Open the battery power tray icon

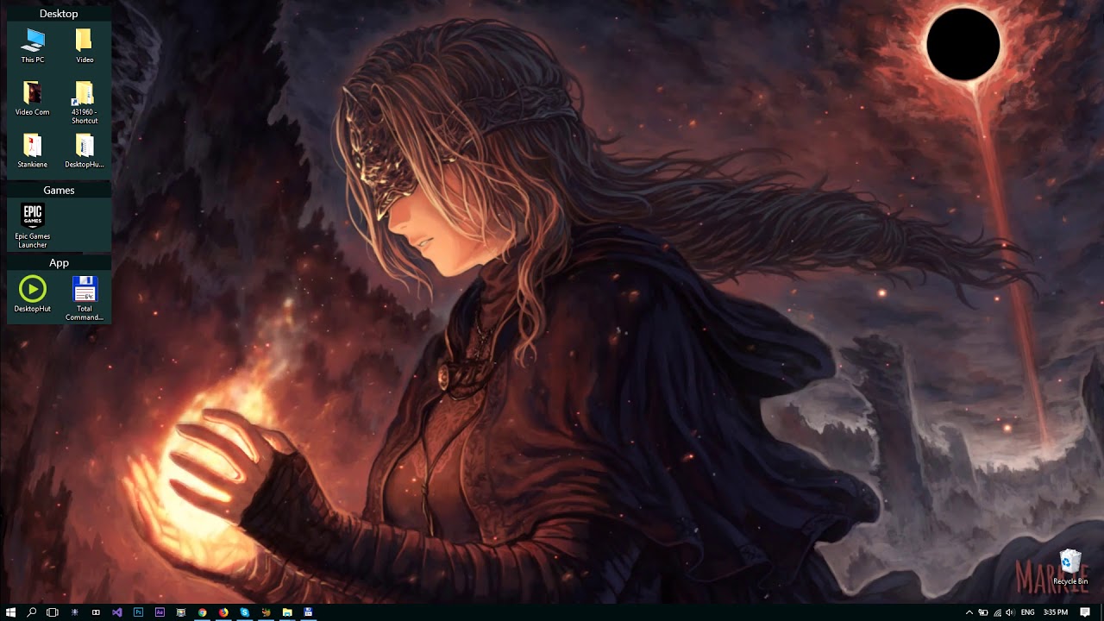click(x=983, y=612)
